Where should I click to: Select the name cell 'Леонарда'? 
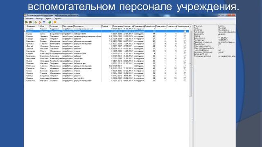45,61
